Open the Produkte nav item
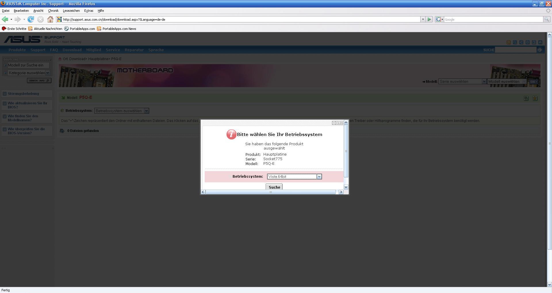This screenshot has width=552, height=293. click(17, 50)
